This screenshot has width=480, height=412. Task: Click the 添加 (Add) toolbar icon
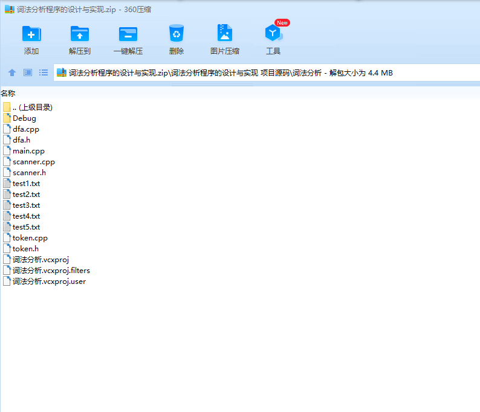[31, 34]
